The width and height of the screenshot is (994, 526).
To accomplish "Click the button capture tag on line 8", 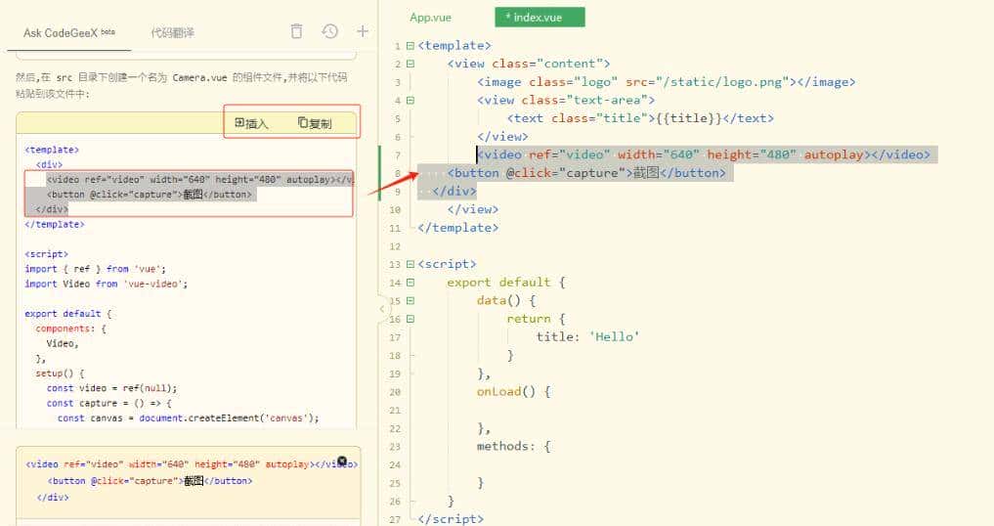I will click(x=586, y=173).
